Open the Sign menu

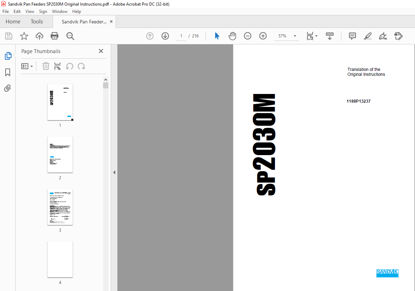point(43,12)
